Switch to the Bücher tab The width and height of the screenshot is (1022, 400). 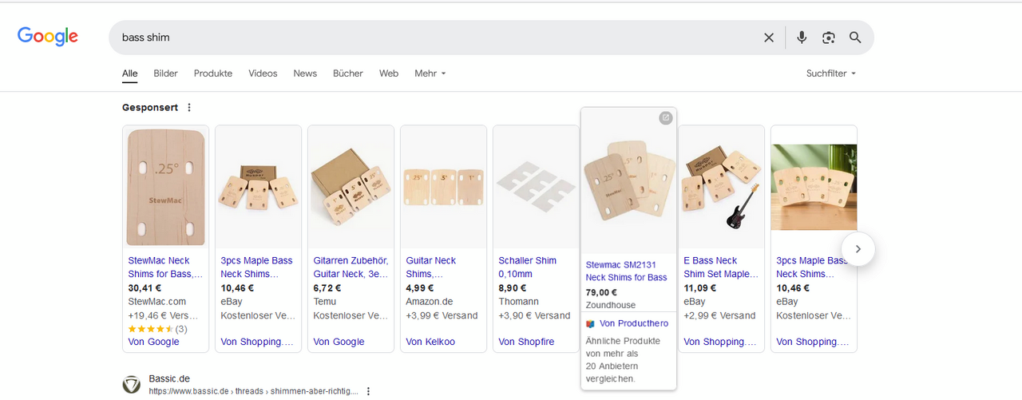pyautogui.click(x=347, y=73)
